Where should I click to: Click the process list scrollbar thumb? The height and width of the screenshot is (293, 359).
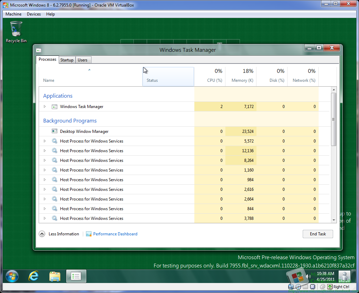point(333,119)
